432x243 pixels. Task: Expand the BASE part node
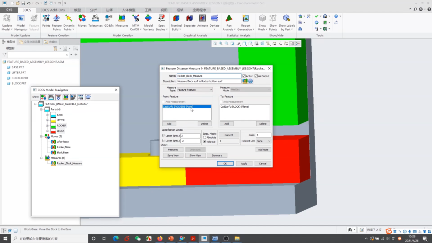pos(47,115)
